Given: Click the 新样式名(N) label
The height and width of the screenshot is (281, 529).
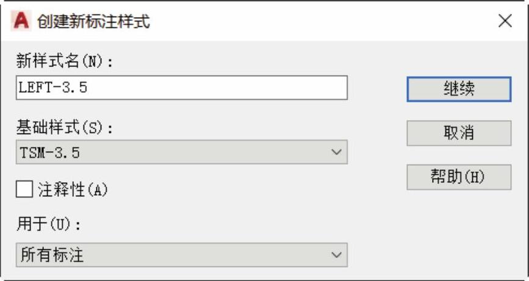Looking at the screenshot, I should pyautogui.click(x=65, y=61).
